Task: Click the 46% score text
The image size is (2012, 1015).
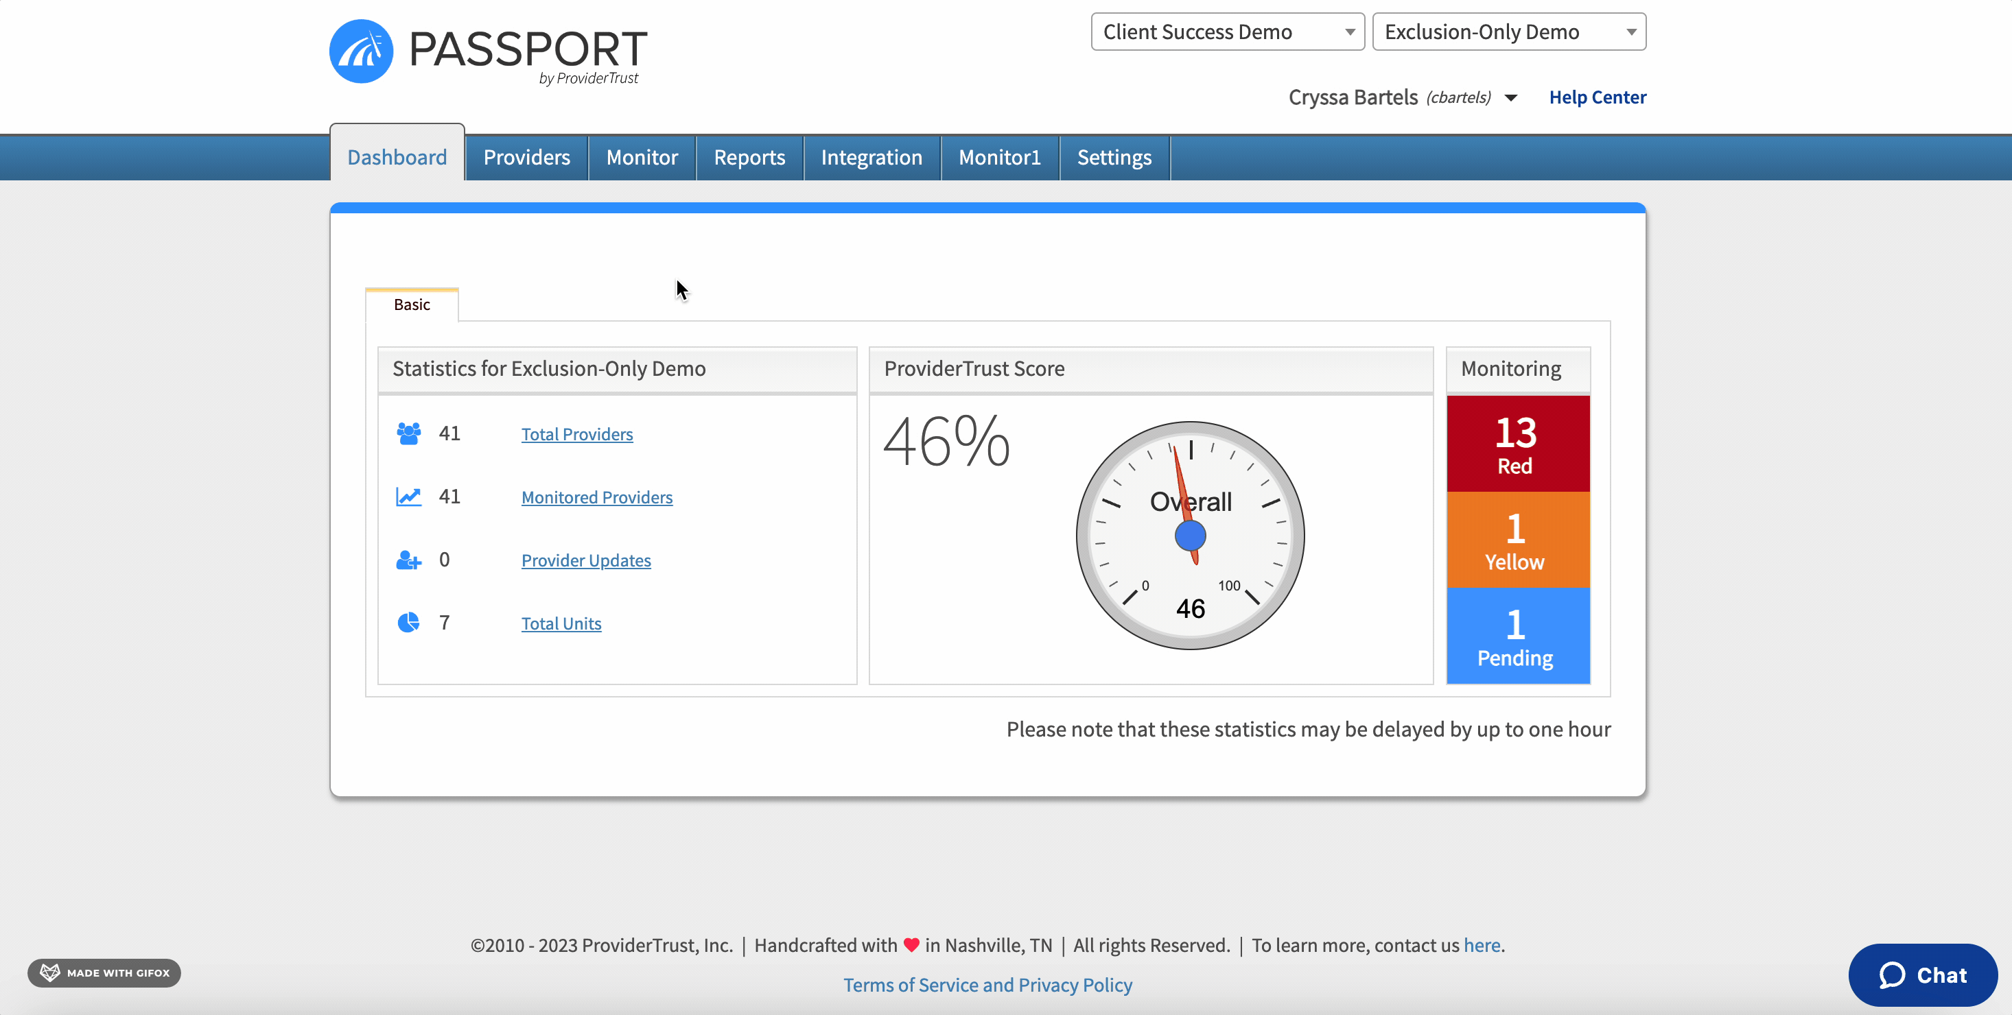Action: point(946,441)
